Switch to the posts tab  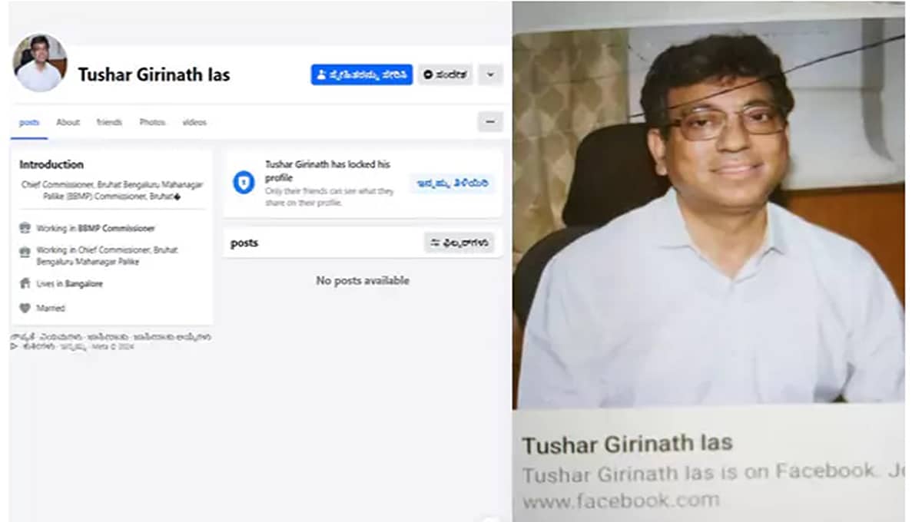point(29,122)
